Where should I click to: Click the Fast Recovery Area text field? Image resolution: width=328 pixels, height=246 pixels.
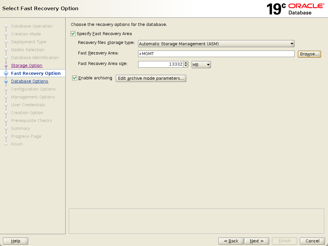tap(216, 54)
